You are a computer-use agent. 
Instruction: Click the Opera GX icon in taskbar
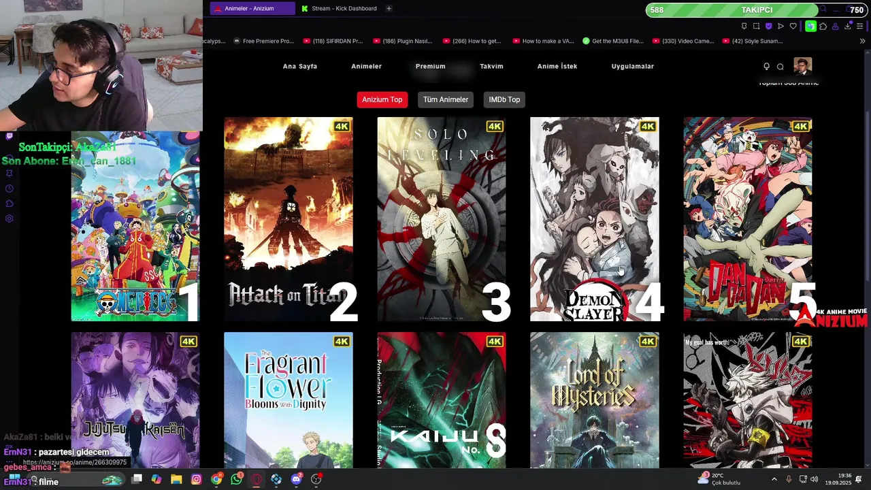tap(257, 479)
